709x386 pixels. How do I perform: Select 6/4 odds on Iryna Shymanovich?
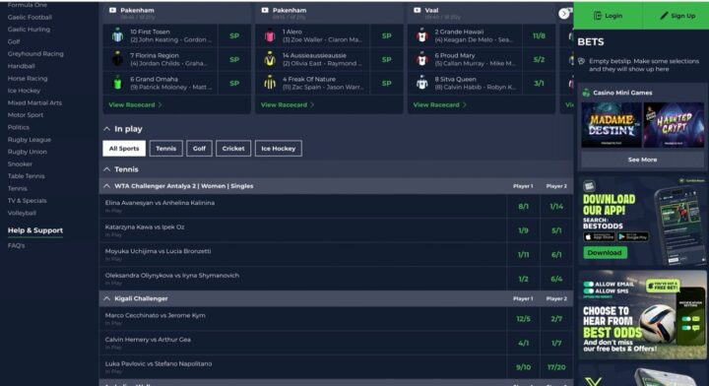click(x=556, y=279)
